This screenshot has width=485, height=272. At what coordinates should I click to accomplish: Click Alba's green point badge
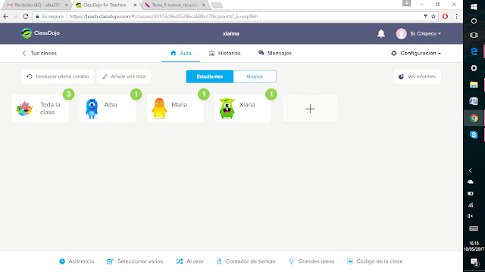point(136,94)
